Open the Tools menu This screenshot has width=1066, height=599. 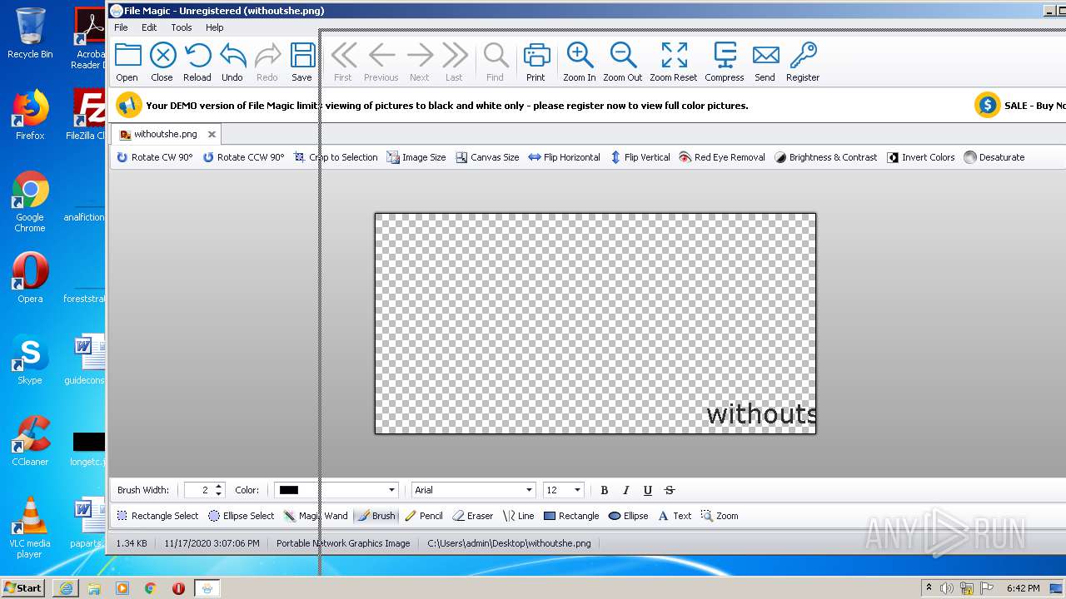pos(182,27)
